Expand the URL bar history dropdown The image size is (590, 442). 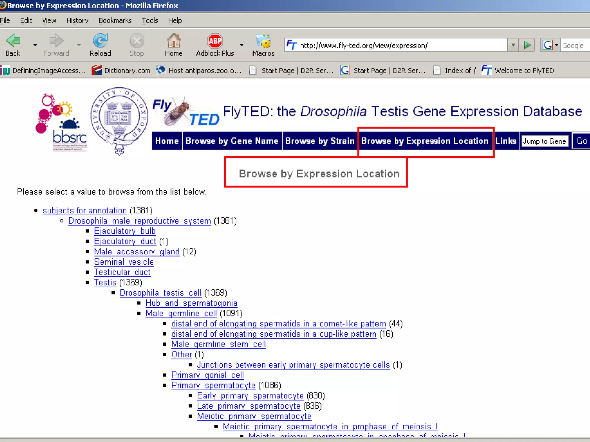513,45
